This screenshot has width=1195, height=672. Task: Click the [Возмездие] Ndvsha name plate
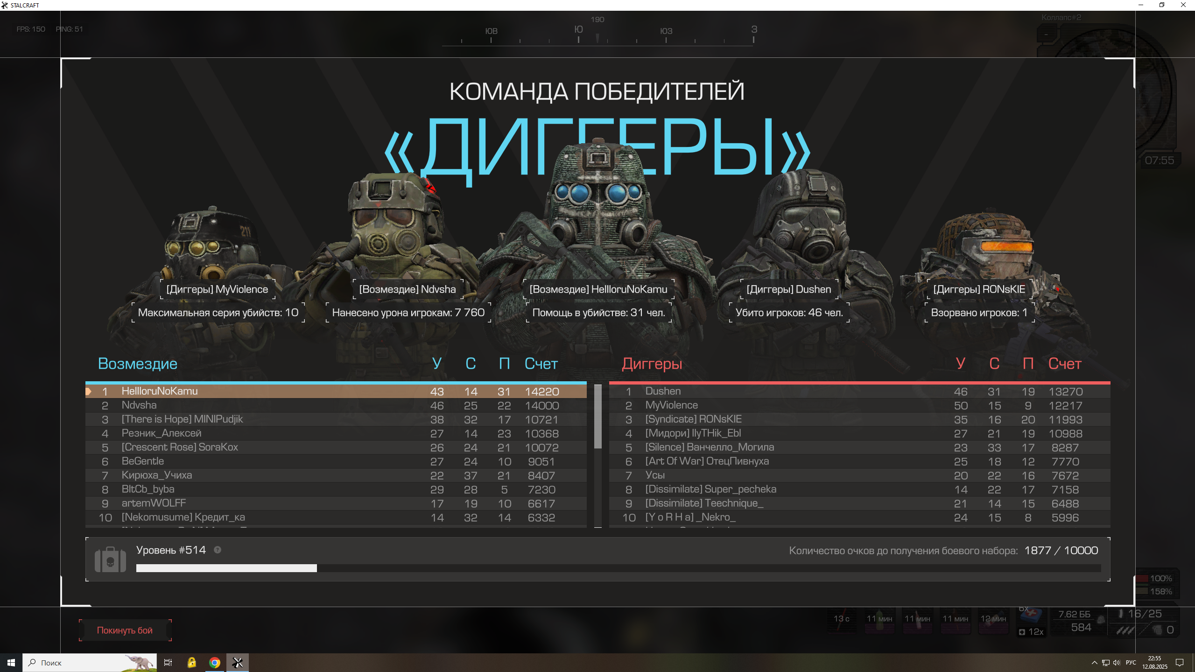408,289
